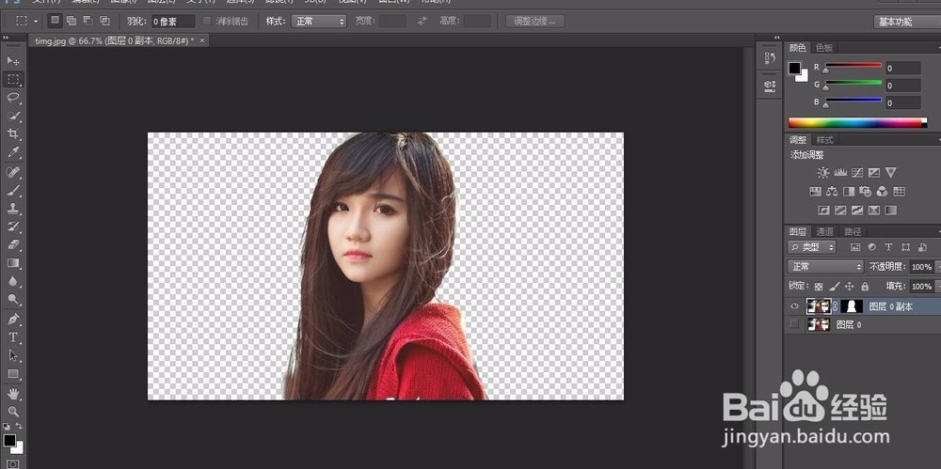Select the Rectangular Marquee tool in the toolbox
Image resolution: width=941 pixels, height=469 pixels.
(13, 79)
